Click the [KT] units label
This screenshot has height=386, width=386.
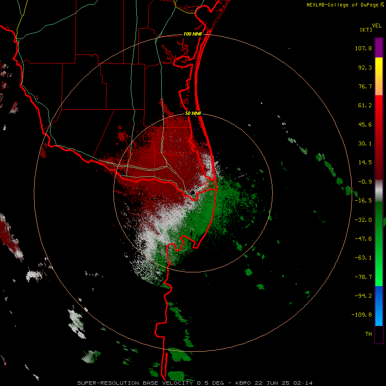click(x=366, y=30)
